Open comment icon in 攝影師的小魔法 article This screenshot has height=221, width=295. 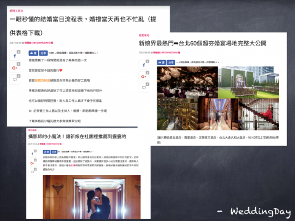(33, 172)
